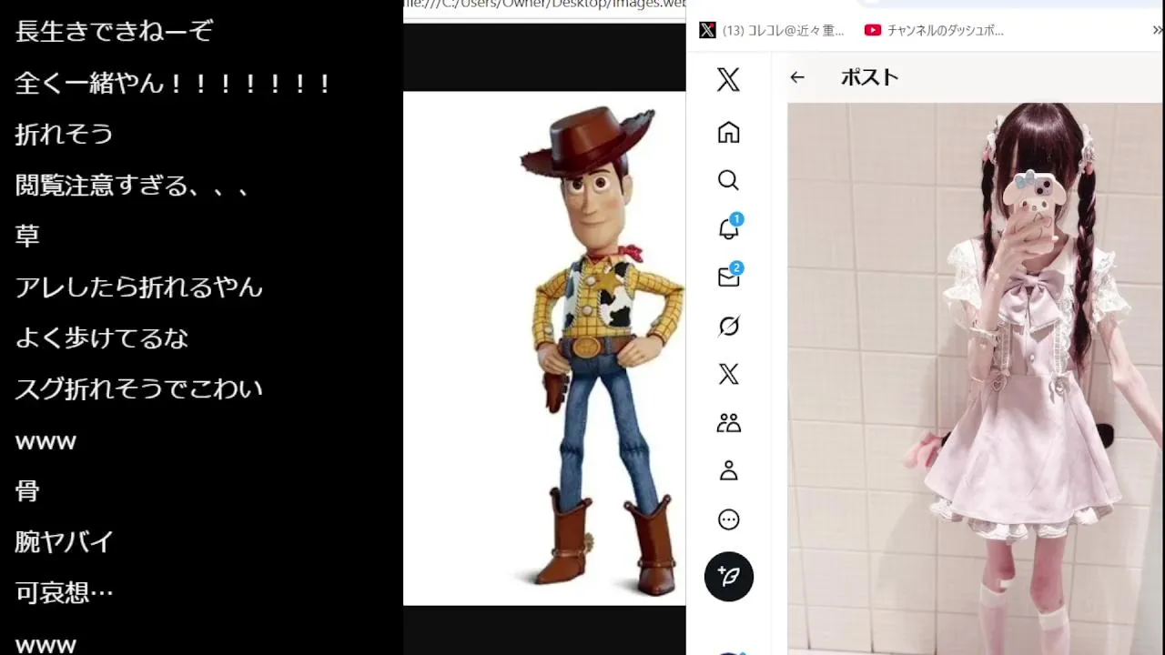The height and width of the screenshot is (655, 1165).
Task: Click the file path address bar
Action: point(544,5)
